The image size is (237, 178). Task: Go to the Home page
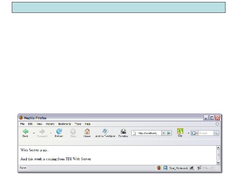click(87, 133)
